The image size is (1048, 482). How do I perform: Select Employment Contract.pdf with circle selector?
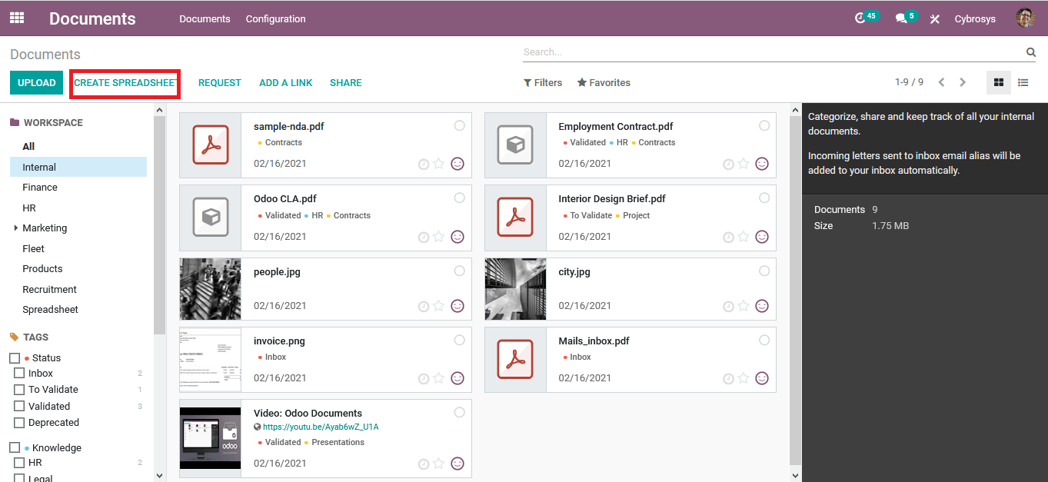[764, 125]
